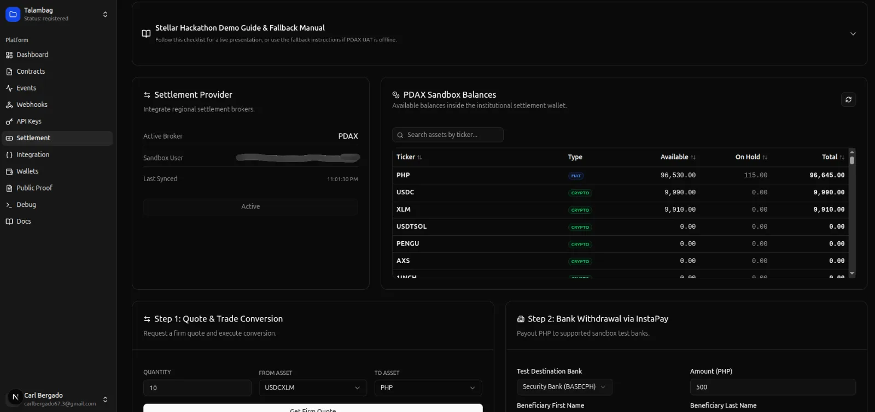
Task: Sort balances by Total column
Action: click(x=833, y=157)
